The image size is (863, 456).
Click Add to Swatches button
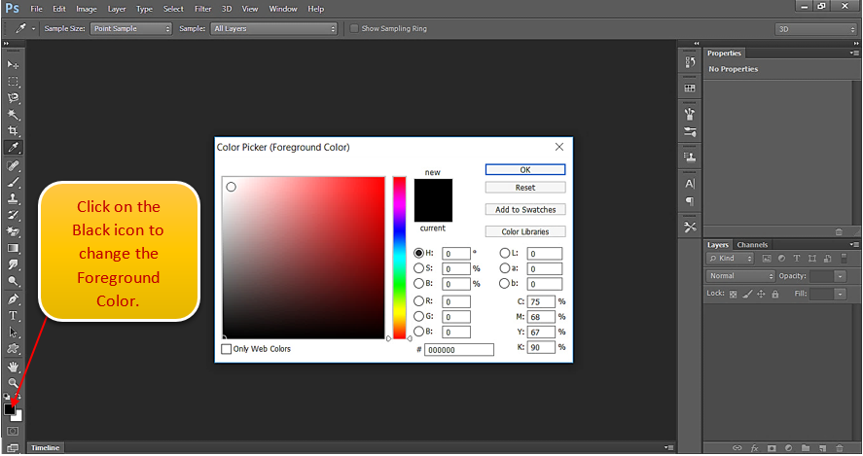525,210
